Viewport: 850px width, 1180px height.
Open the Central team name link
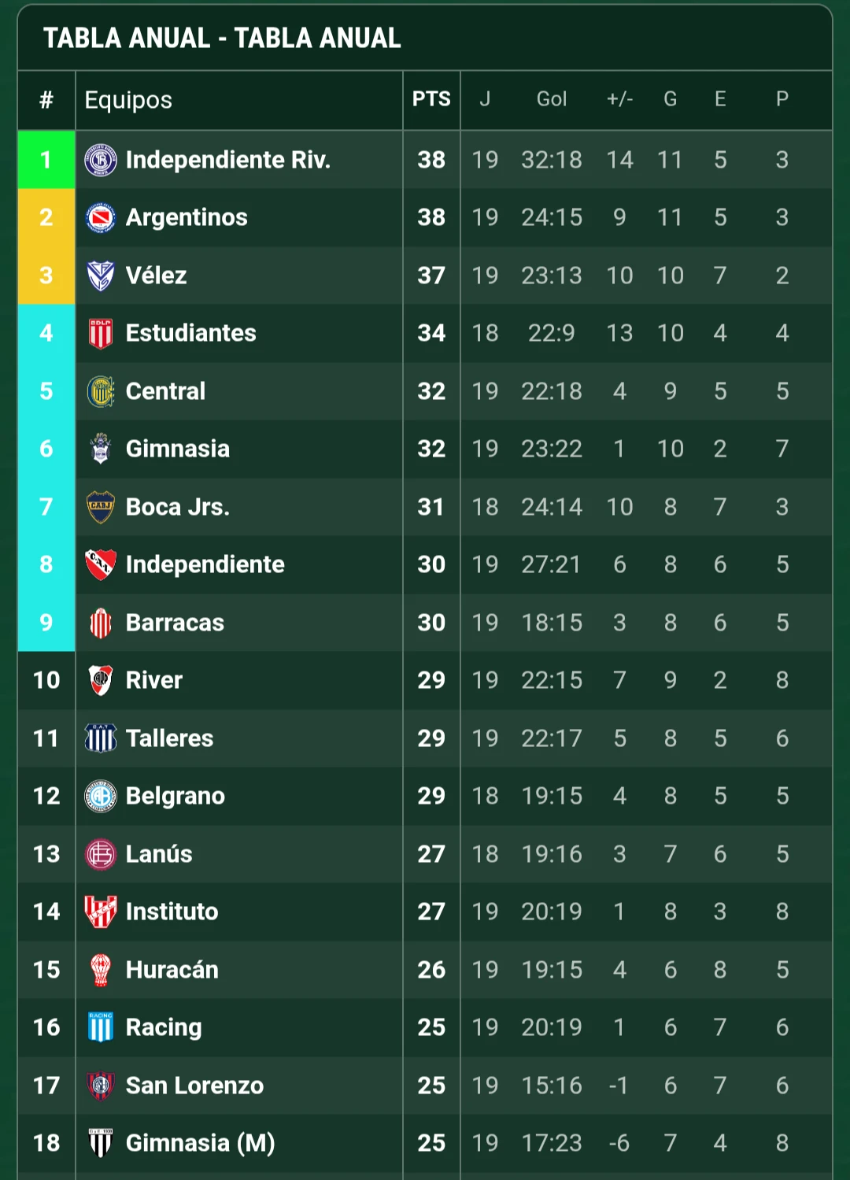(x=165, y=391)
